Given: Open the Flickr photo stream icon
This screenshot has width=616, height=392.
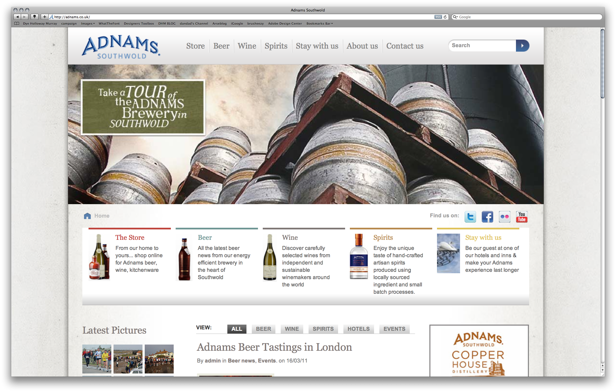Looking at the screenshot, I should [504, 216].
